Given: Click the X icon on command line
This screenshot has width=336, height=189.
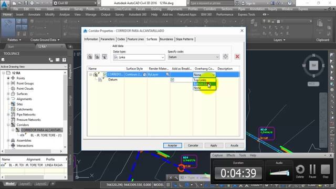Looking at the screenshot, I should [171, 177].
